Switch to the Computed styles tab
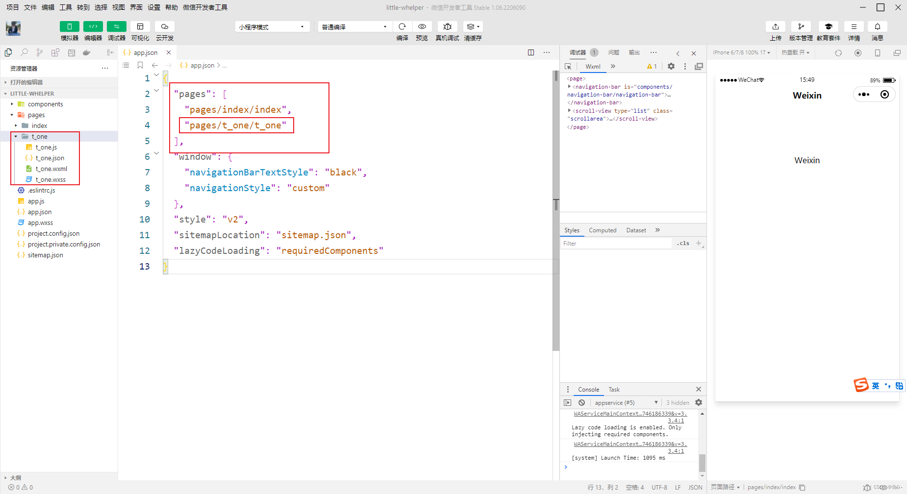Viewport: 907px width, 494px height. 603,230
